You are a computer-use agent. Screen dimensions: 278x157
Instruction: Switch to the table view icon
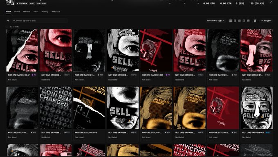pos(248,21)
